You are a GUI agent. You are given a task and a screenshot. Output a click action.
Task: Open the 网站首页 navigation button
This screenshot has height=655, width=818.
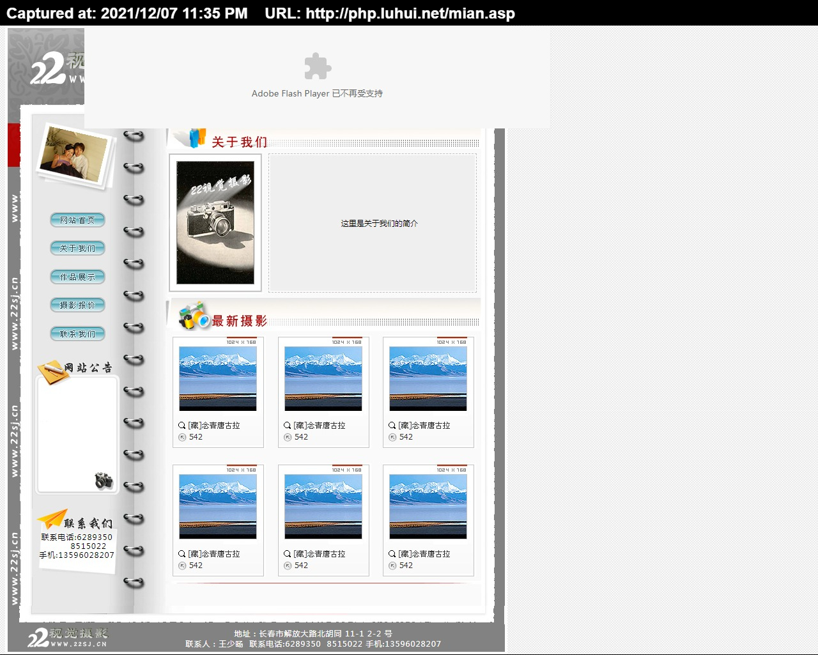click(77, 220)
